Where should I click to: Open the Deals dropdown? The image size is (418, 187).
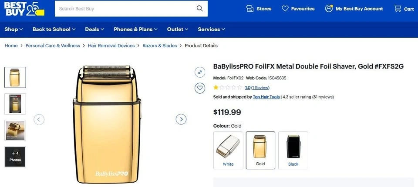[94, 29]
